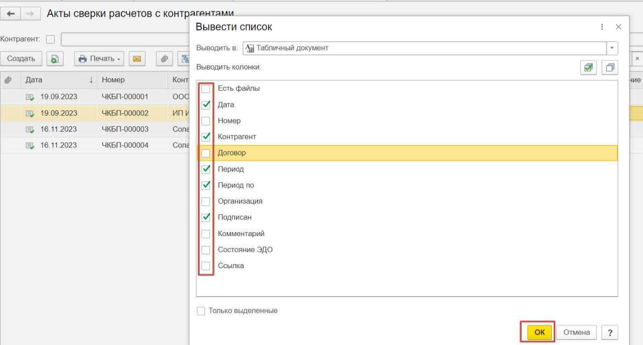Click document icon in row ЧКБП-000003

[30, 130]
